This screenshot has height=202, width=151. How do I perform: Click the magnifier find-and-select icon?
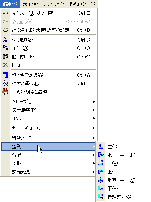click(5, 83)
